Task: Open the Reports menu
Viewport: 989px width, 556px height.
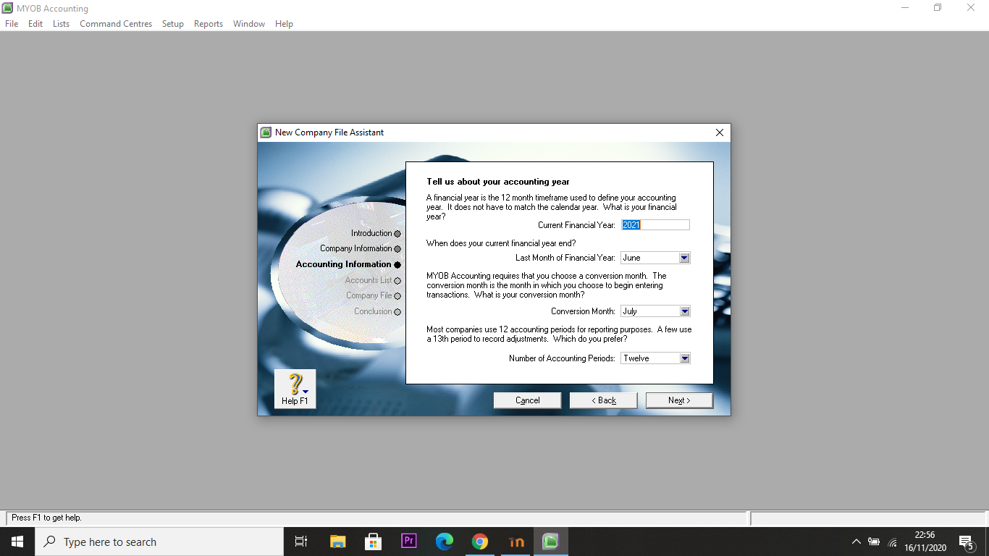Action: point(209,24)
